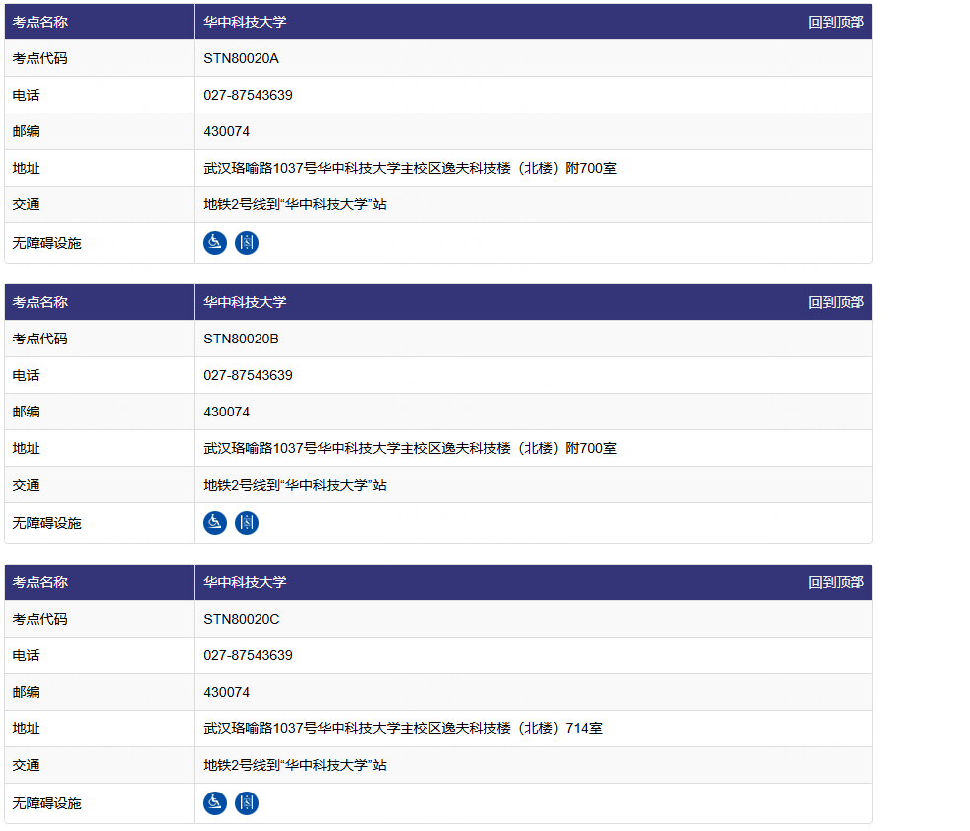The width and height of the screenshot is (970, 831).
Task: Click 华中科技大学 header in STN80020C table
Action: [245, 582]
